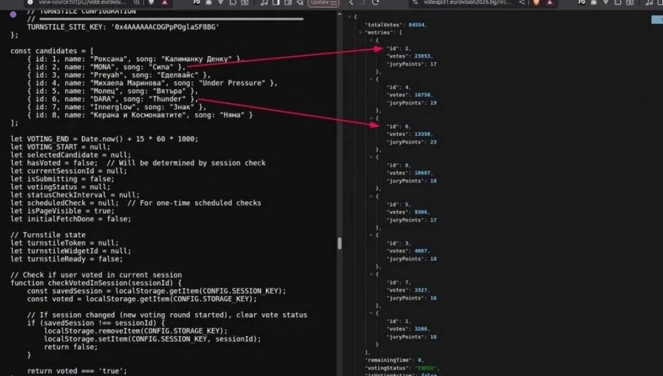
Task: Go back using the right browser's back arrow
Action: (x=351, y=3)
